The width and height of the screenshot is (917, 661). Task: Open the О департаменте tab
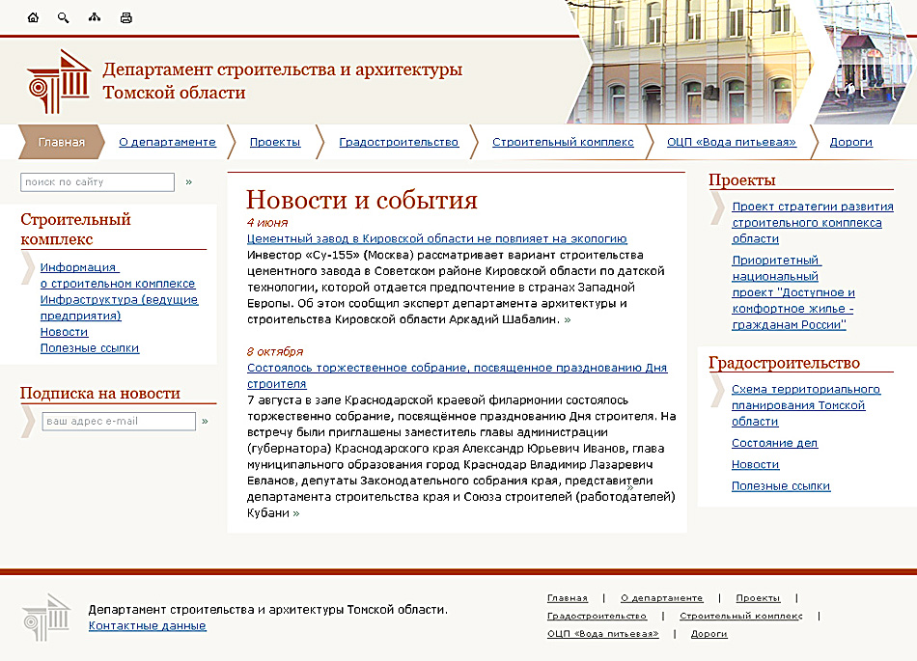[x=170, y=141]
